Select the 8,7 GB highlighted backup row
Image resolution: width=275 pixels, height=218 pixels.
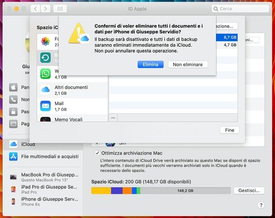coord(227,37)
